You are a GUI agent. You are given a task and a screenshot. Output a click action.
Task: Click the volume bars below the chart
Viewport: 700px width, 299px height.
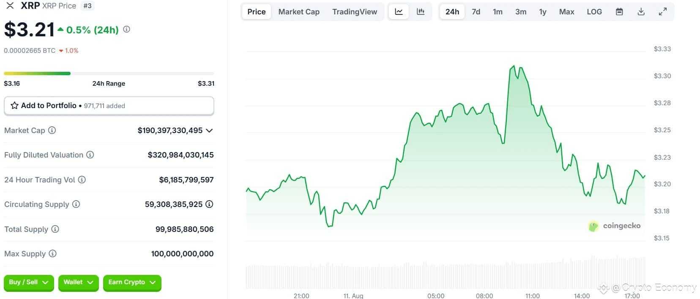tap(446, 273)
